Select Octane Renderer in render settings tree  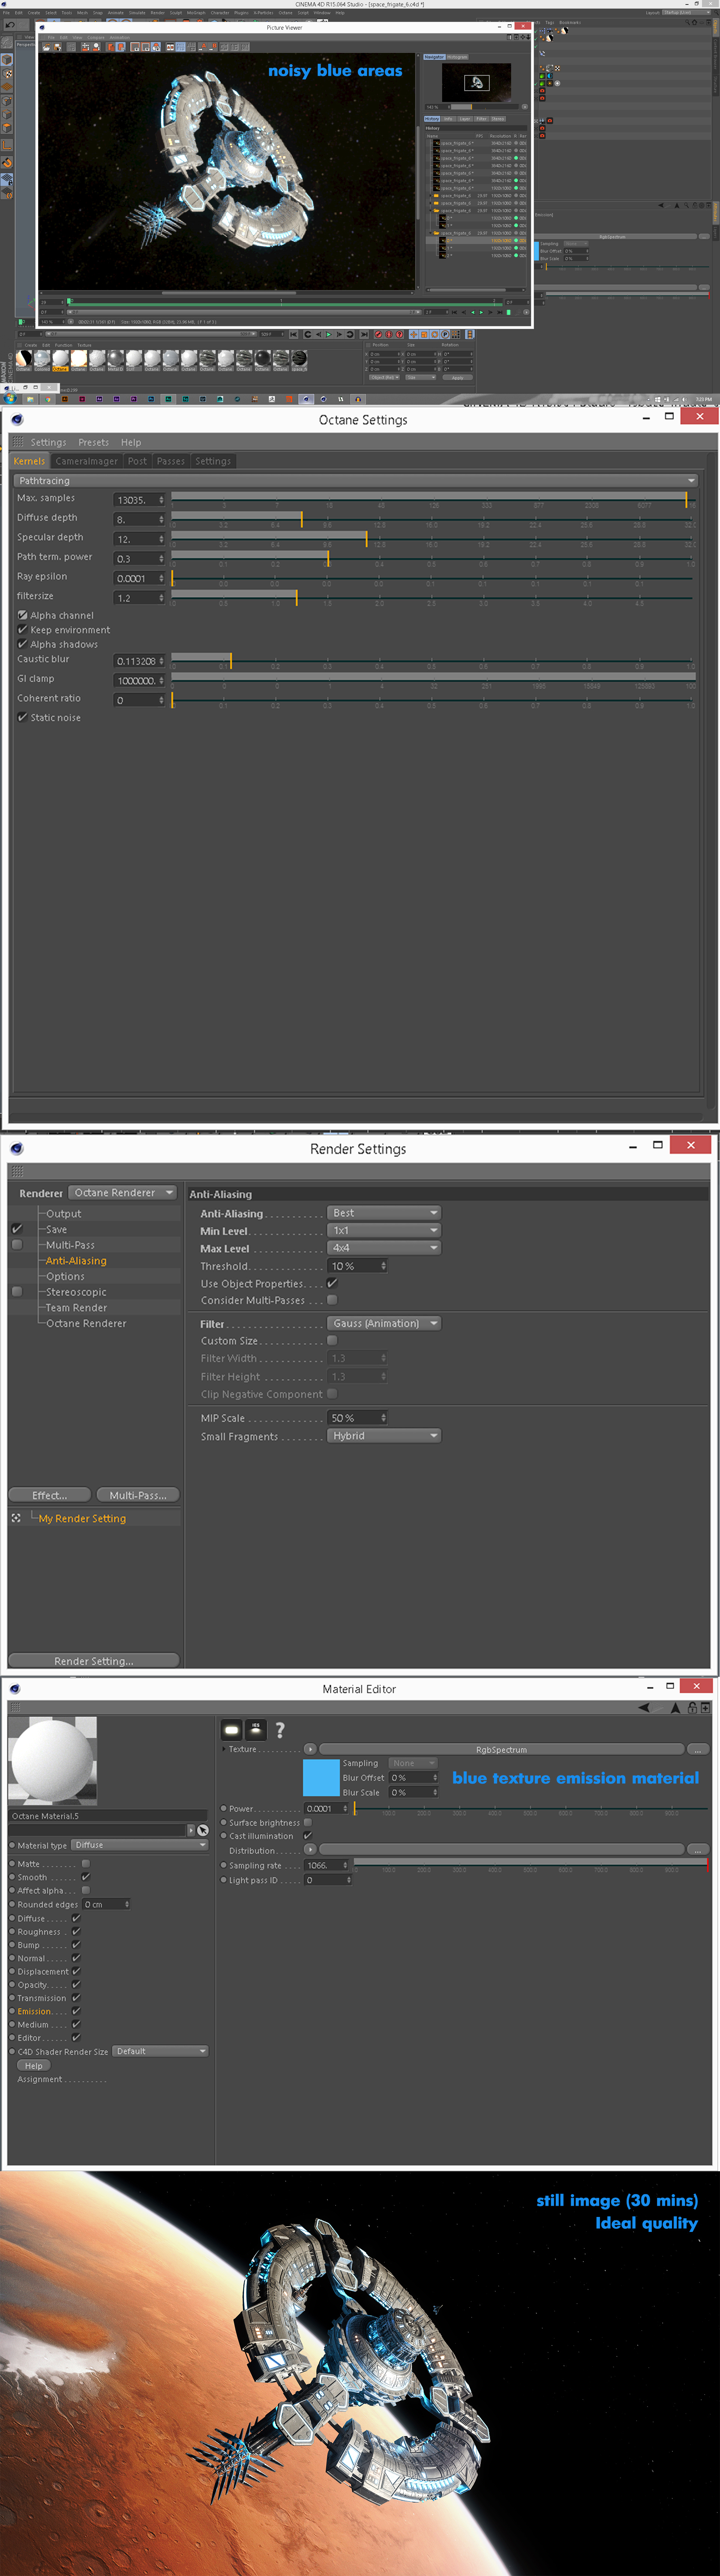(86, 1323)
